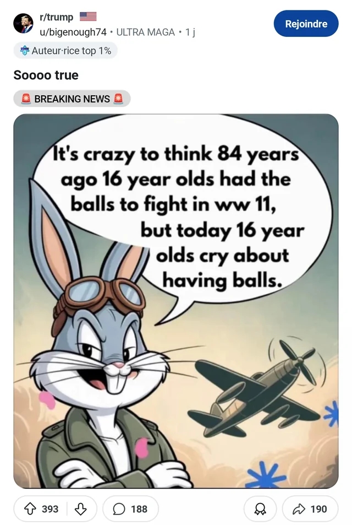Select the ULTRA MAGA user flair
This screenshot has height=525, width=352.
click(x=145, y=32)
